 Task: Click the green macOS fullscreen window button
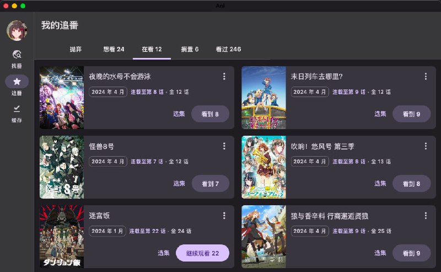23,6
